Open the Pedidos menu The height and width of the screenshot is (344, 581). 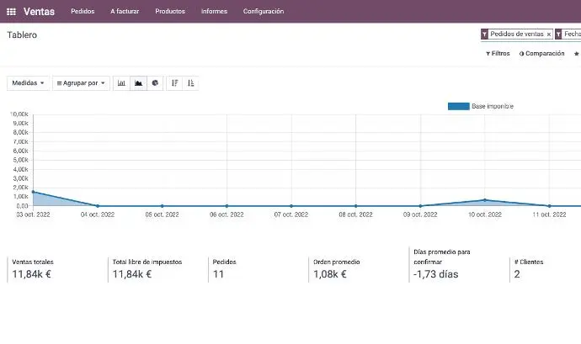[83, 12]
